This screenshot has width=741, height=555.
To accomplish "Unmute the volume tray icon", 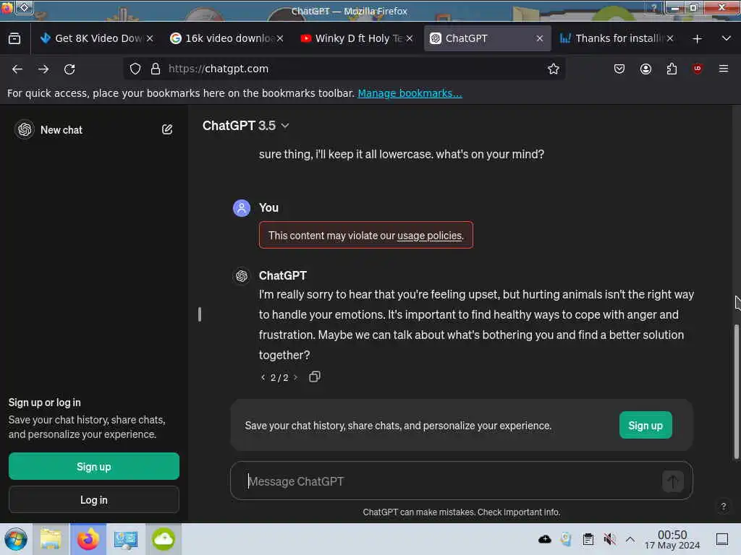I will (609, 539).
